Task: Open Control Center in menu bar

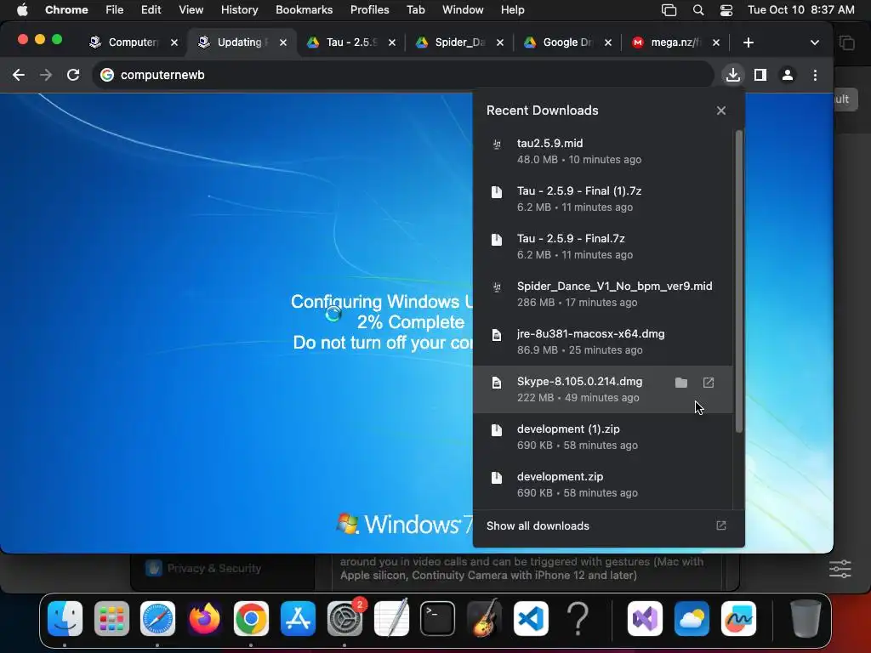Action: pos(726,10)
